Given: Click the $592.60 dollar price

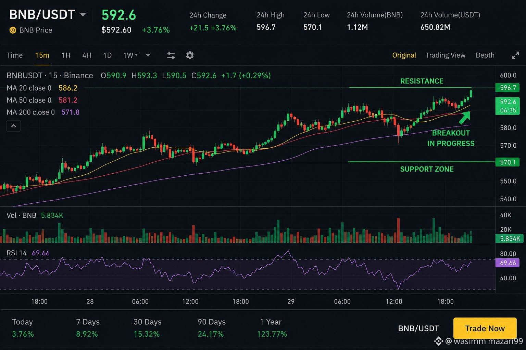Looking at the screenshot, I should point(116,30).
